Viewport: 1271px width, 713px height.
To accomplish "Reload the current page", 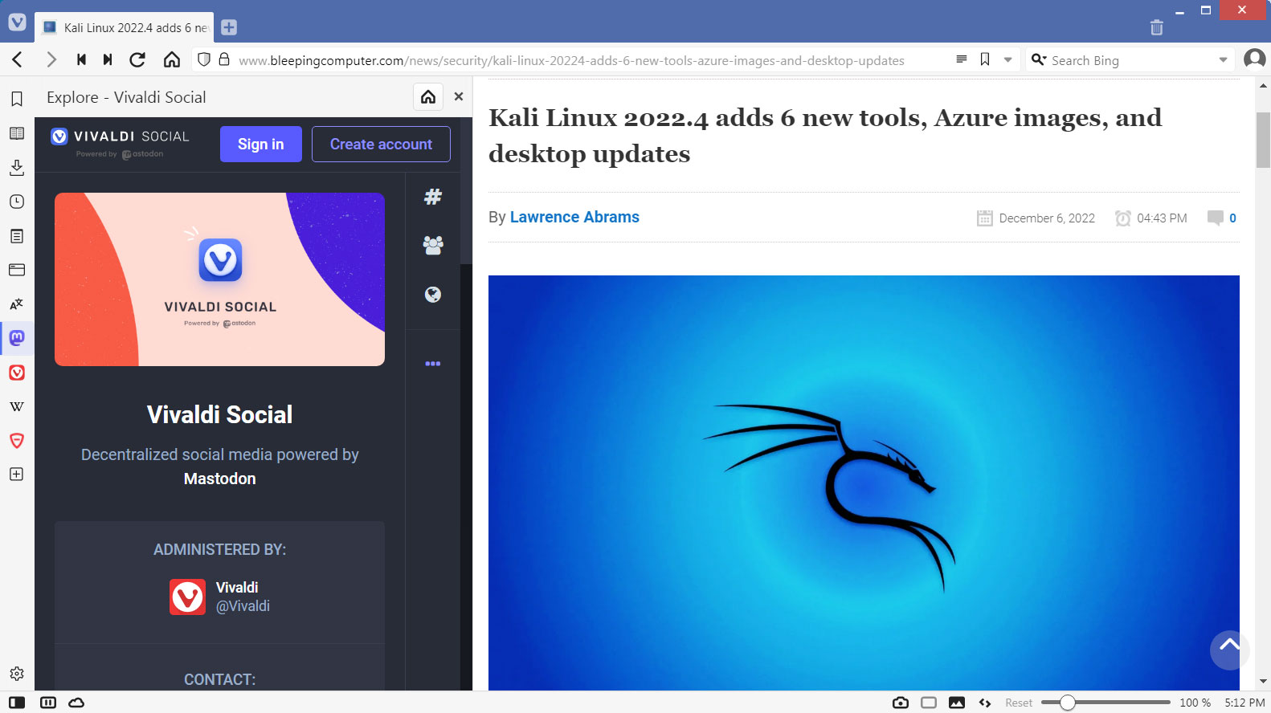I will [137, 59].
